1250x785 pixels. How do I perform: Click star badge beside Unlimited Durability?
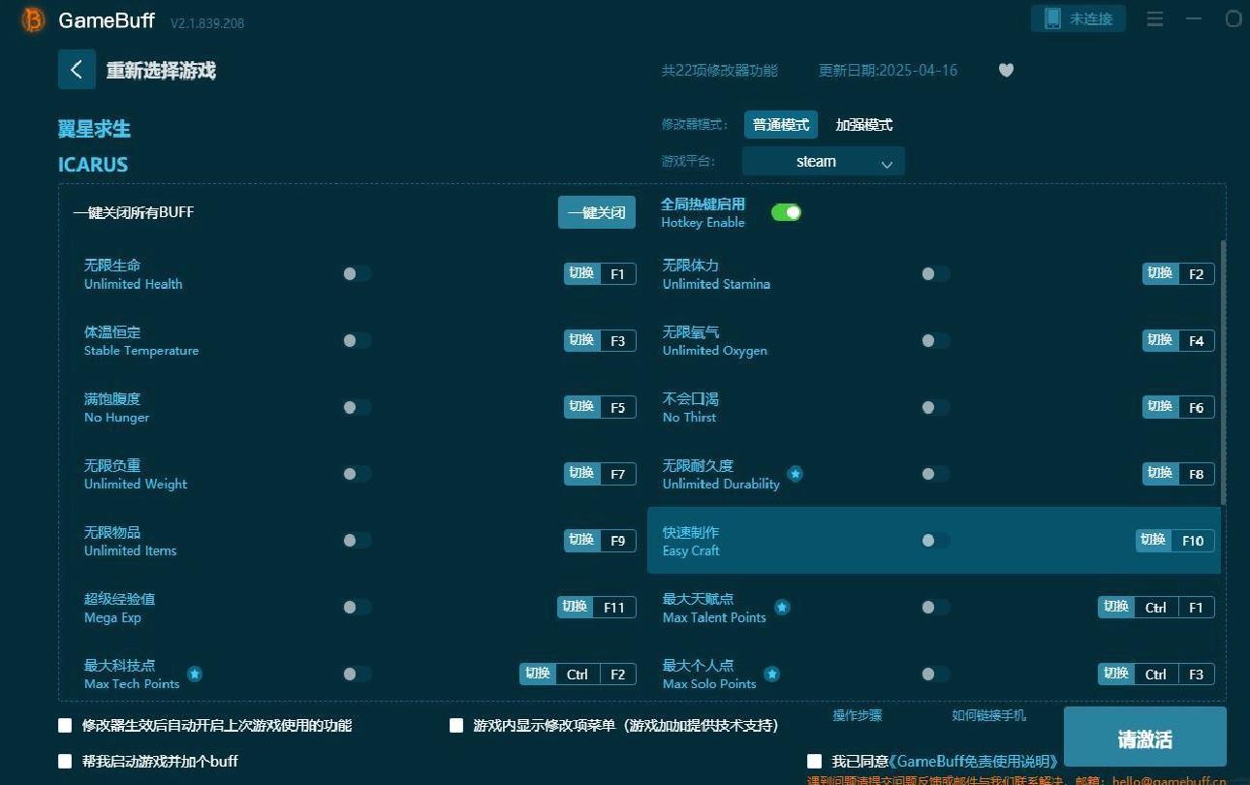point(796,474)
